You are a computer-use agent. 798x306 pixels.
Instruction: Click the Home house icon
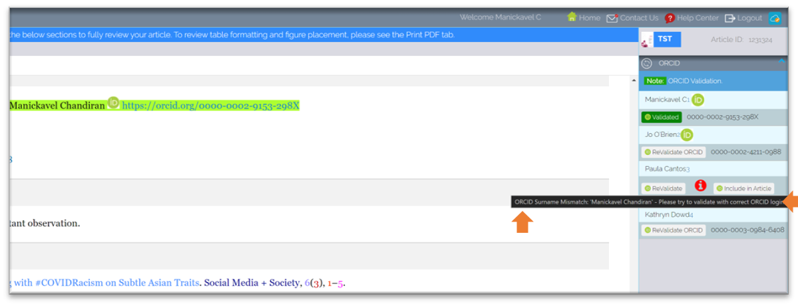[571, 17]
